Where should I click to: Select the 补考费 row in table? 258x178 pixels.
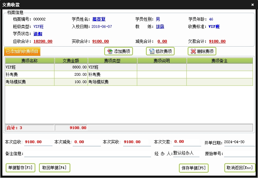30,74
